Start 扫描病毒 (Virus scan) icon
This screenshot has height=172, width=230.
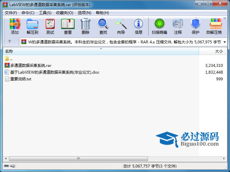click(160, 26)
